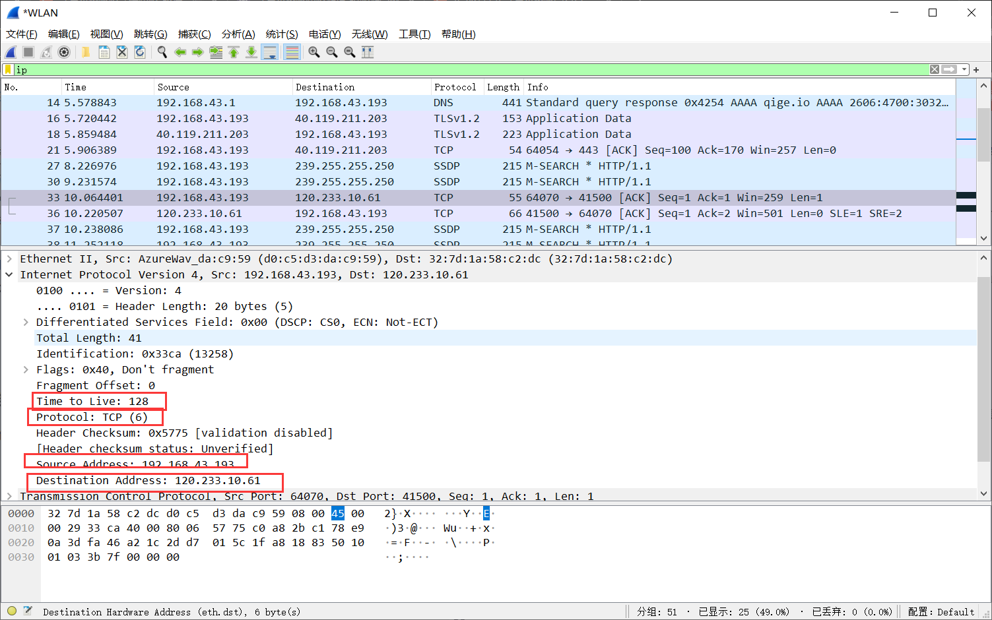Stop the running capture with the square icon
Screen dimensions: 992x620
pos(28,52)
